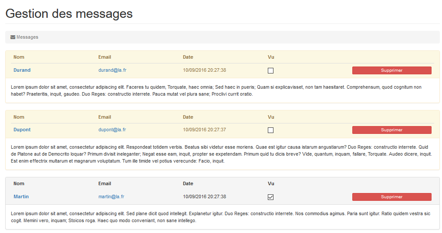Click Durand's message body text
The image size is (442, 233).
coord(216,90)
